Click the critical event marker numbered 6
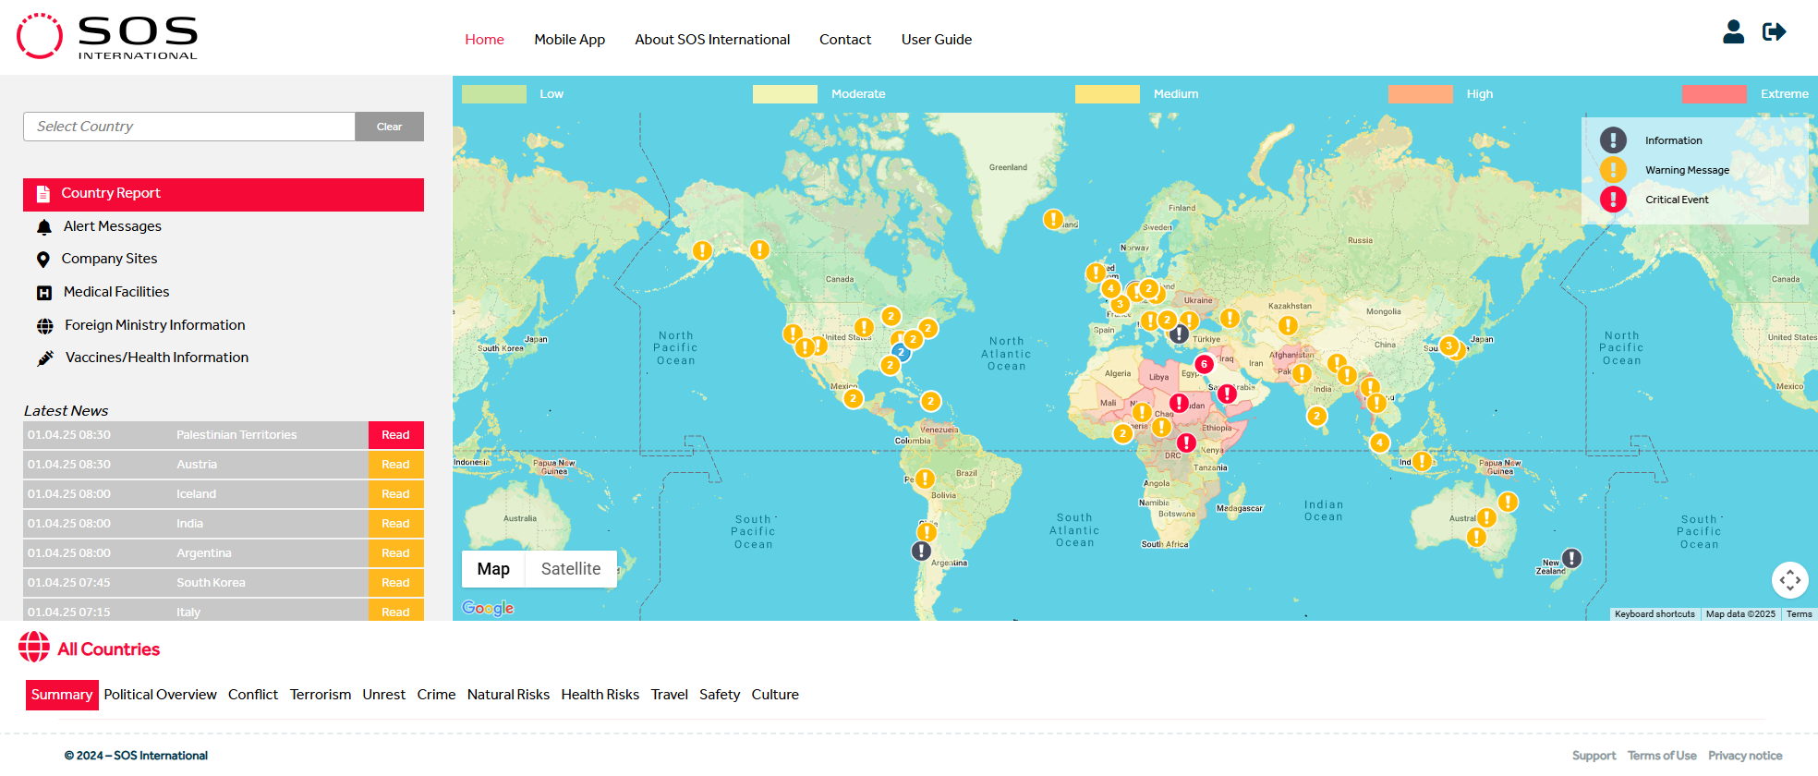 (1204, 364)
